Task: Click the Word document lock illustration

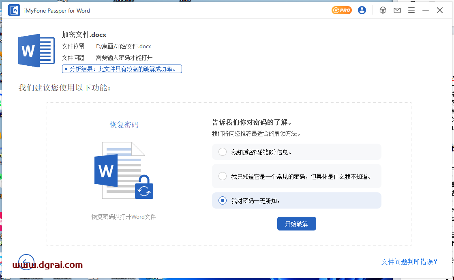Action: coord(123,170)
